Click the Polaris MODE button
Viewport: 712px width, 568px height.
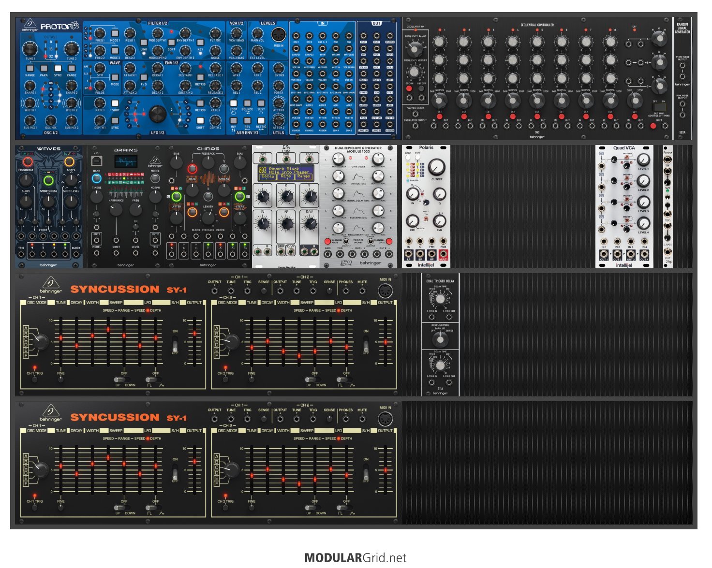(409, 157)
